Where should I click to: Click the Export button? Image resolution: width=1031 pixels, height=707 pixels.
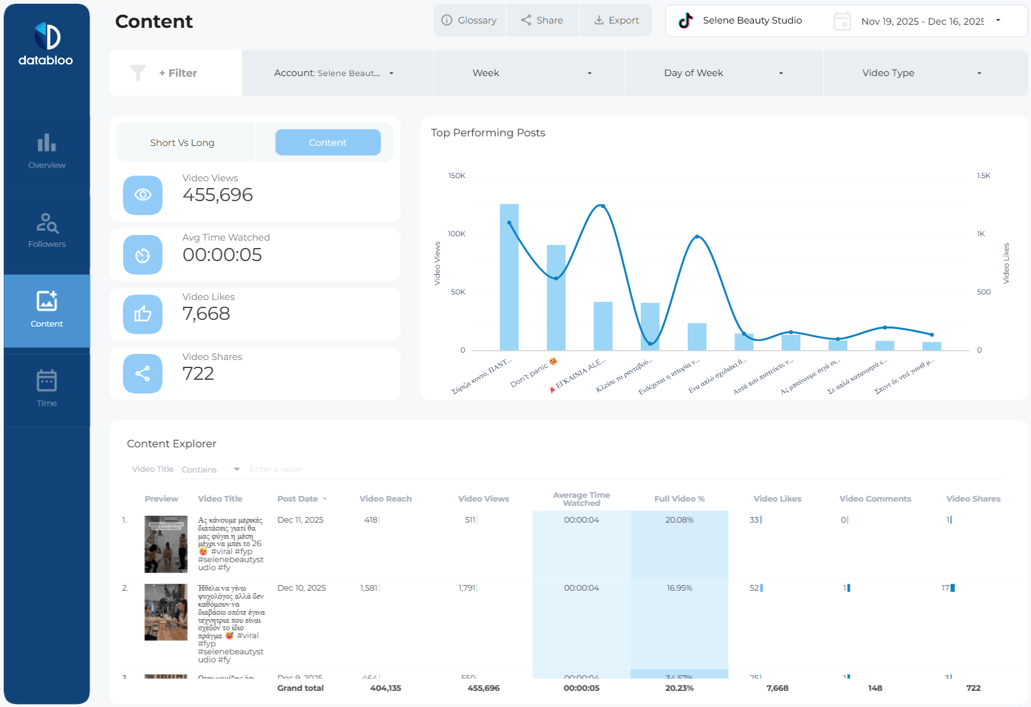coord(615,20)
